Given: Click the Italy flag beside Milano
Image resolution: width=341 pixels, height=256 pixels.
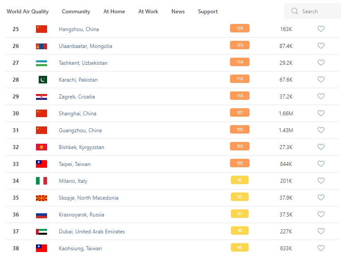Looking at the screenshot, I should (x=41, y=181).
